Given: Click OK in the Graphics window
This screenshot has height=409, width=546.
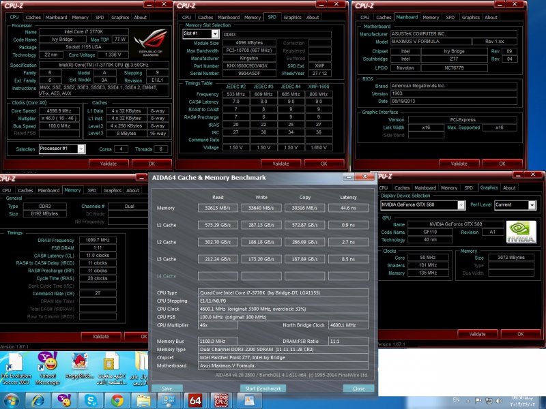Looking at the screenshot, I should 521,334.
